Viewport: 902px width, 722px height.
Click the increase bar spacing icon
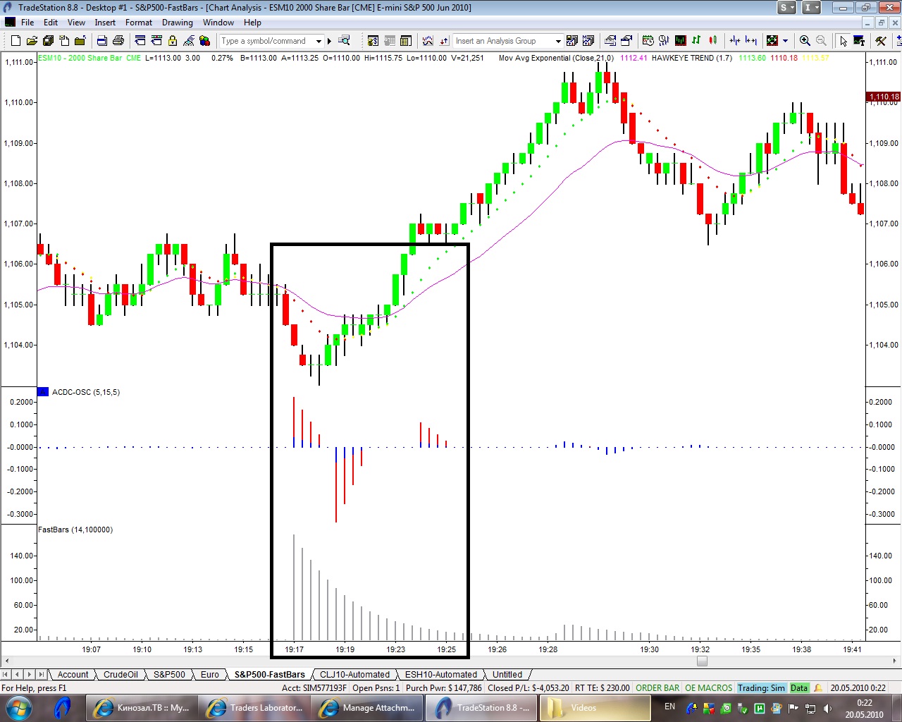click(x=751, y=41)
